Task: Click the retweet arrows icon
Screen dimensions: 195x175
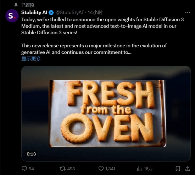Action: (62, 169)
